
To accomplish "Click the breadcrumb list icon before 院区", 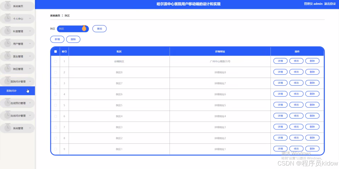I will 62,15.
